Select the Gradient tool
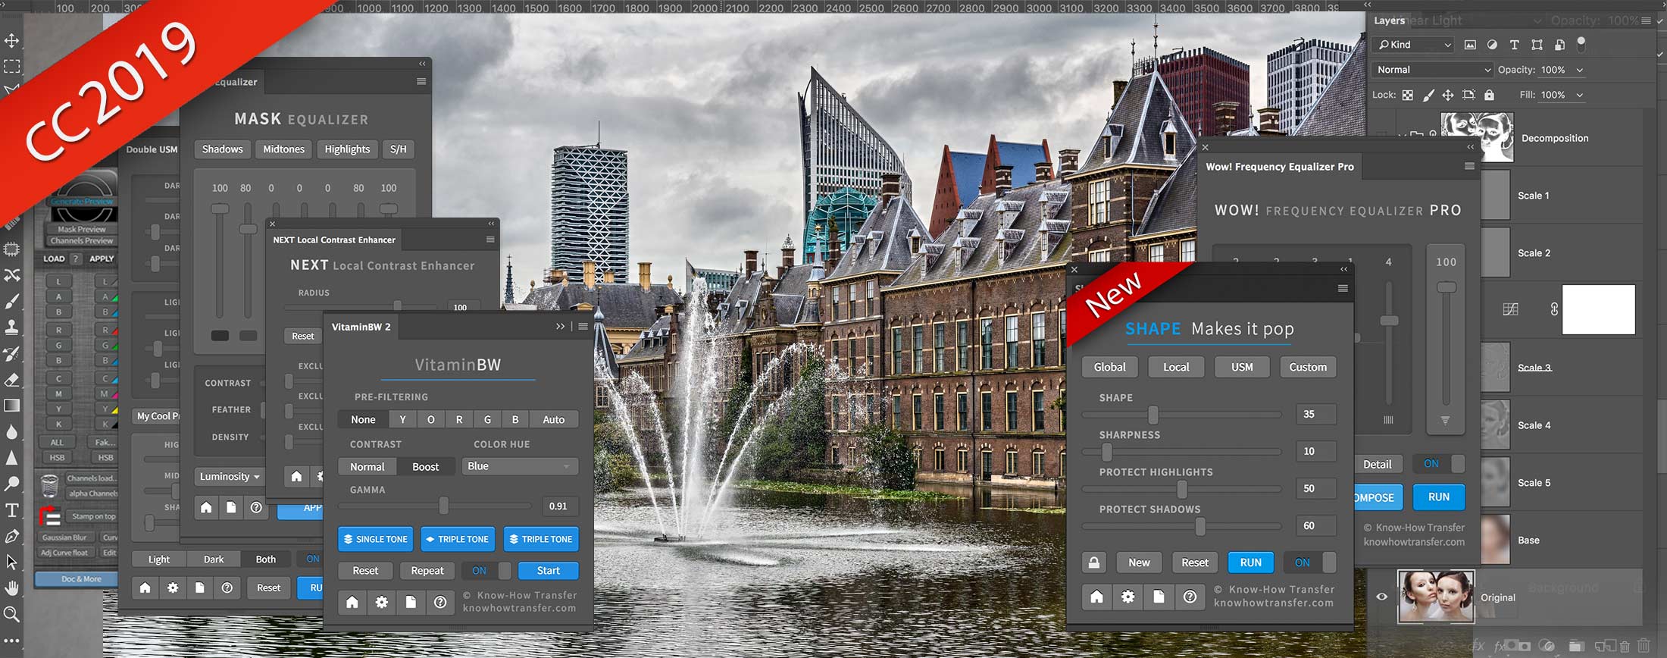1667x658 pixels. point(11,406)
